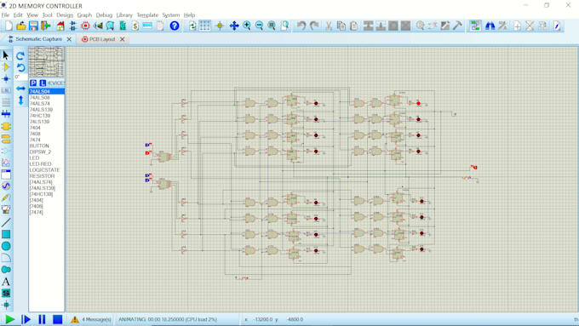This screenshot has width=579, height=326.
Task: Select 74HC139 in the device list
Action: point(47,116)
